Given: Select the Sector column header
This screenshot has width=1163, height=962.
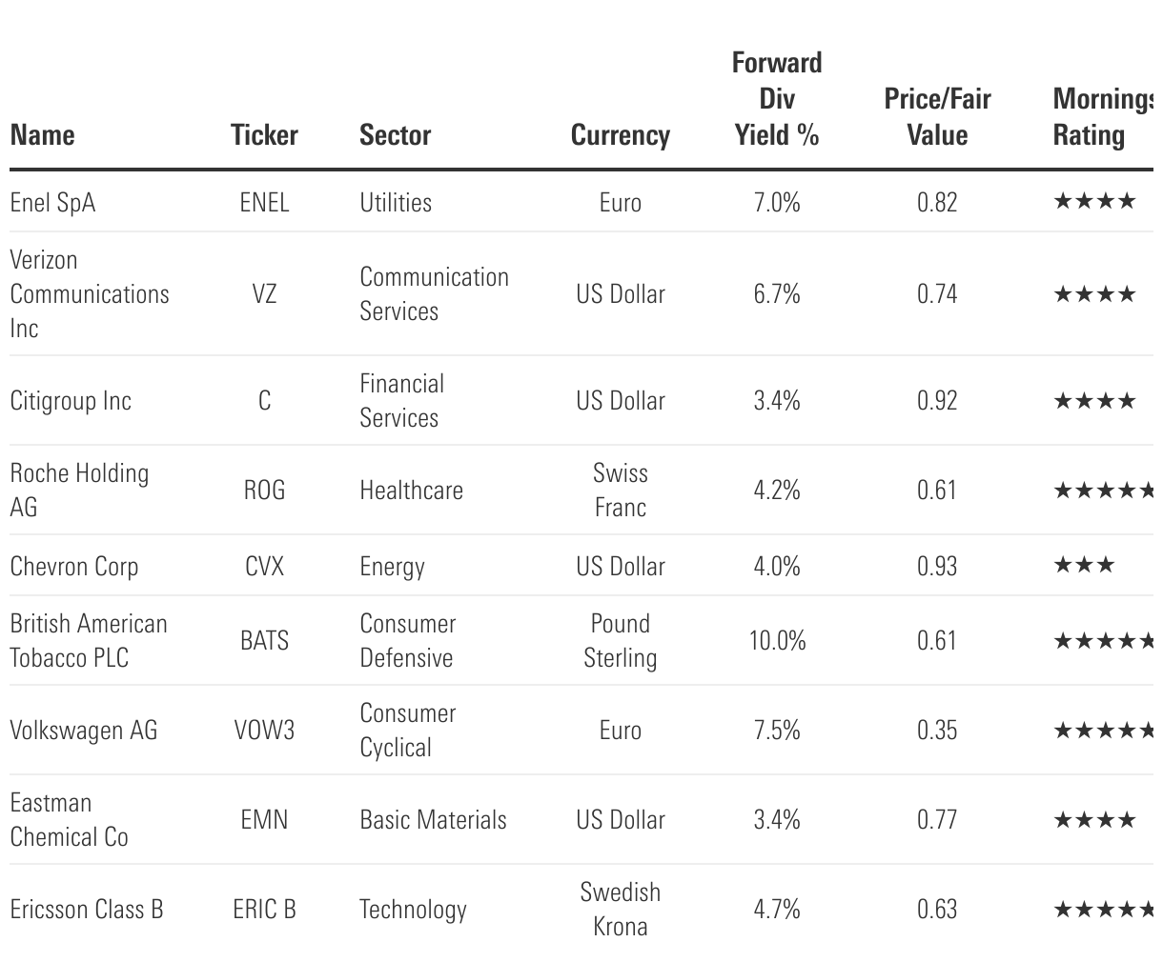Looking at the screenshot, I should pyautogui.click(x=395, y=135).
